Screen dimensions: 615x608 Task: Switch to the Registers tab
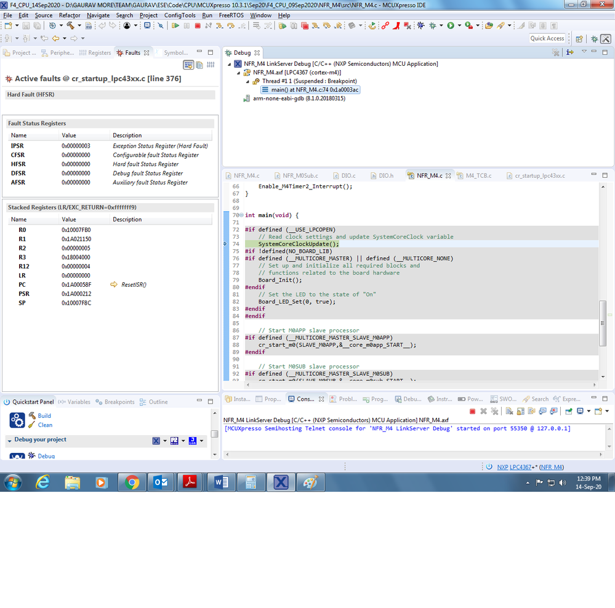tap(95, 52)
